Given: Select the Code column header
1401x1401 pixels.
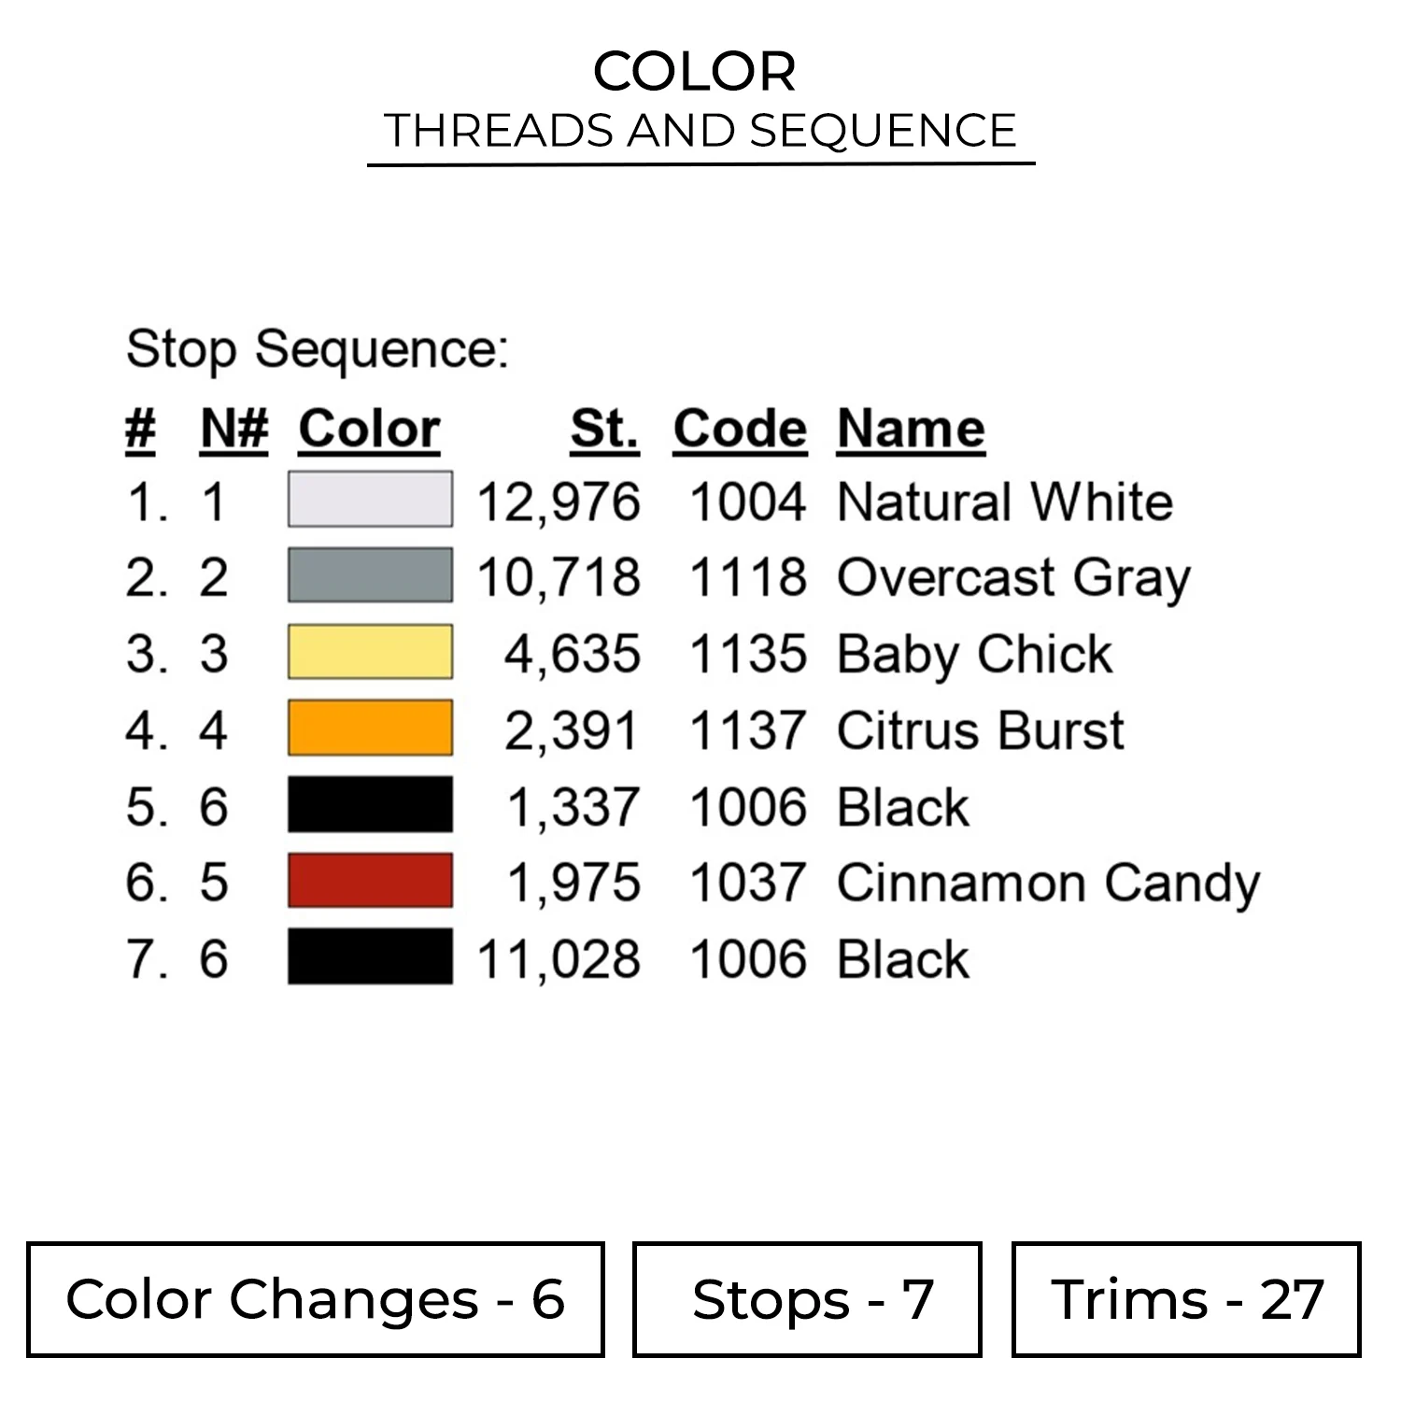Looking at the screenshot, I should pyautogui.click(x=740, y=430).
